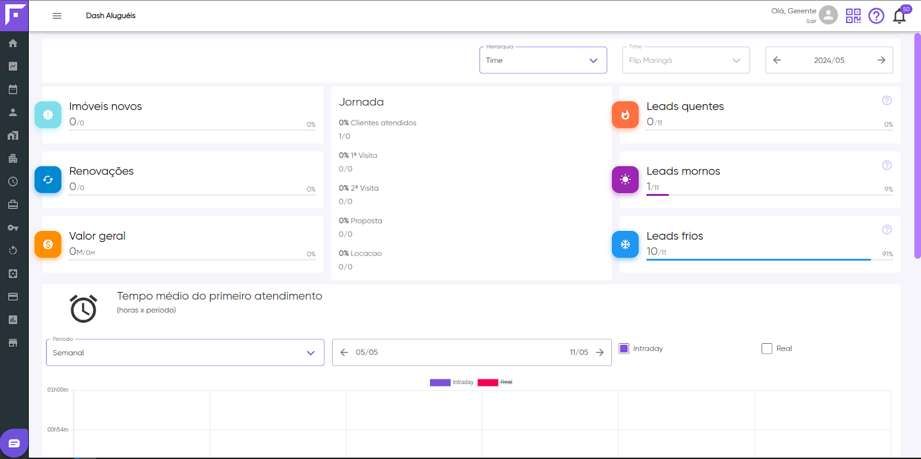Click the 0% Locacao row
This screenshot has height=459, width=921.
tap(360, 253)
